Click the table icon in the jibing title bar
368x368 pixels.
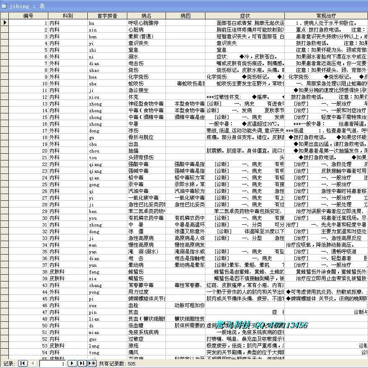click(4, 6)
